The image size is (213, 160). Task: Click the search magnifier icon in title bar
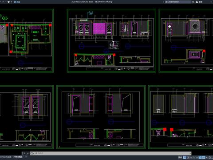(x=193, y=2)
